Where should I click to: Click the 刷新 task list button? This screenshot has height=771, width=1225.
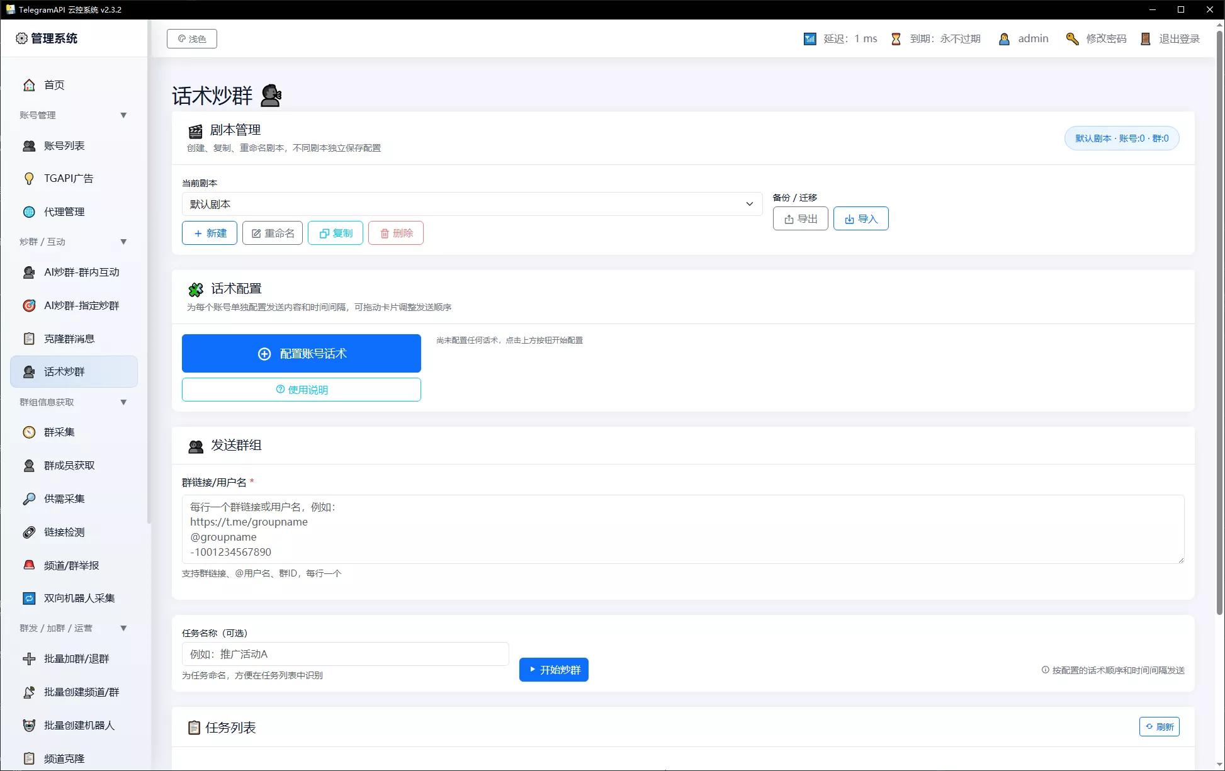pyautogui.click(x=1160, y=727)
